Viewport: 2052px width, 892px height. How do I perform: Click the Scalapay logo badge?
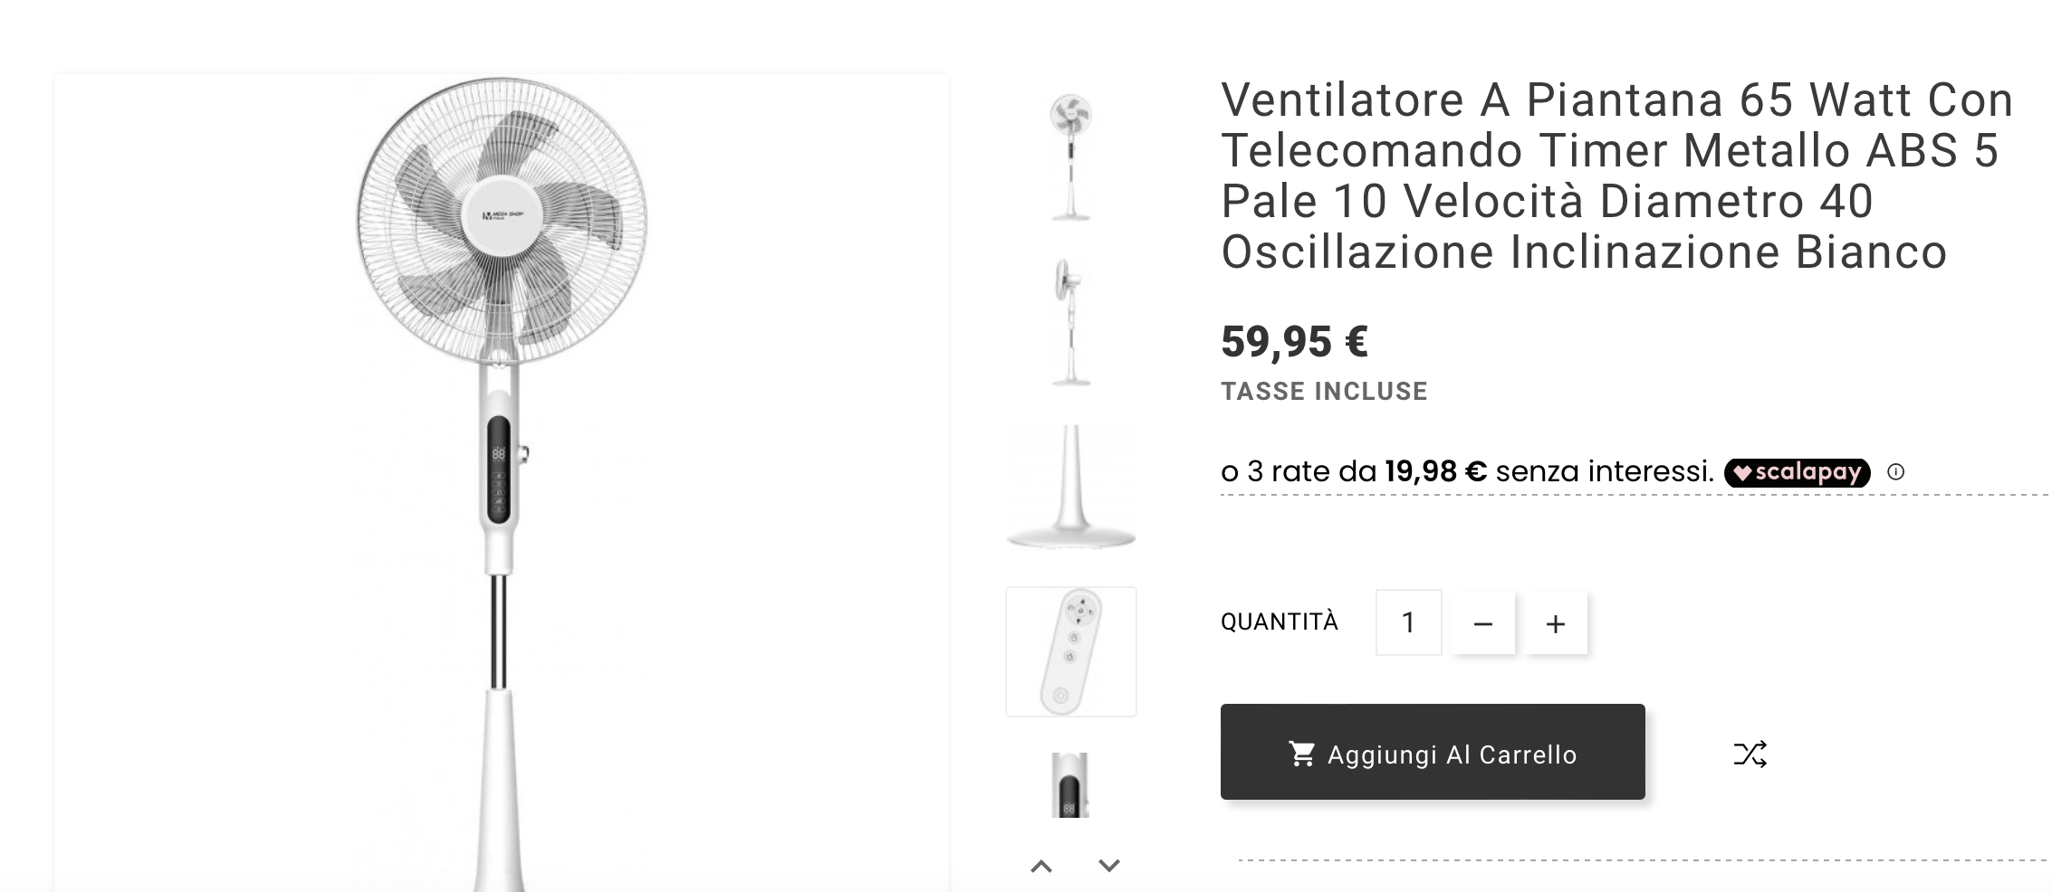click(1797, 472)
